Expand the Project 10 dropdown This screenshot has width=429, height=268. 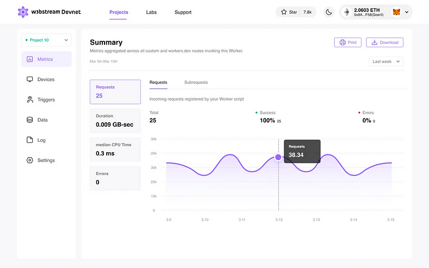(x=46, y=40)
